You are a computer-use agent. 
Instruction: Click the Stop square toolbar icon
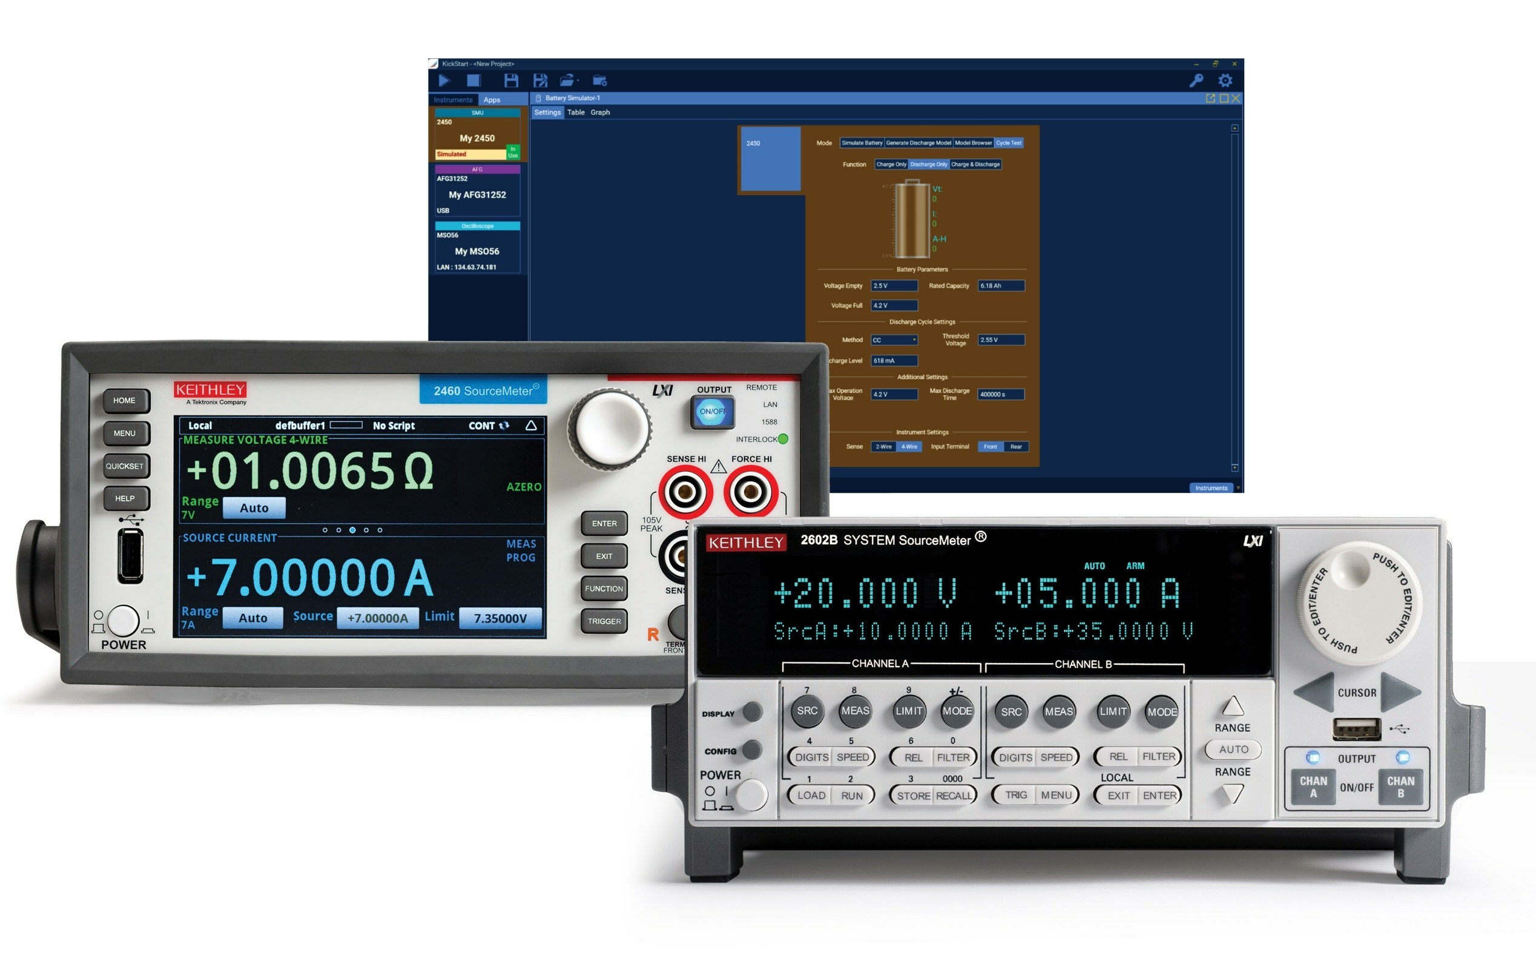coord(473,80)
